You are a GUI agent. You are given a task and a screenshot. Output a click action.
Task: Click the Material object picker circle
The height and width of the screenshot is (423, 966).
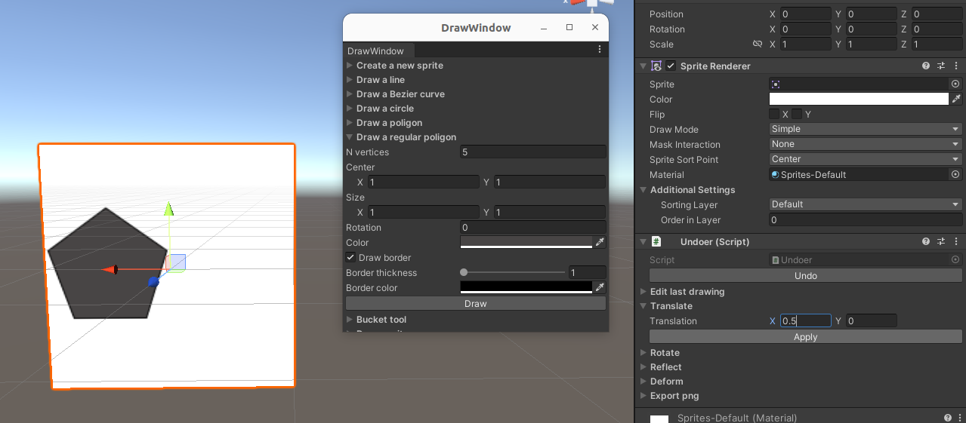955,174
